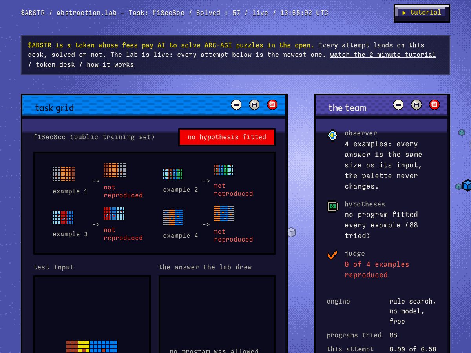Image resolution: width=471 pixels, height=353 pixels.
Task: Close the task grid window with red button
Action: pos(272,105)
